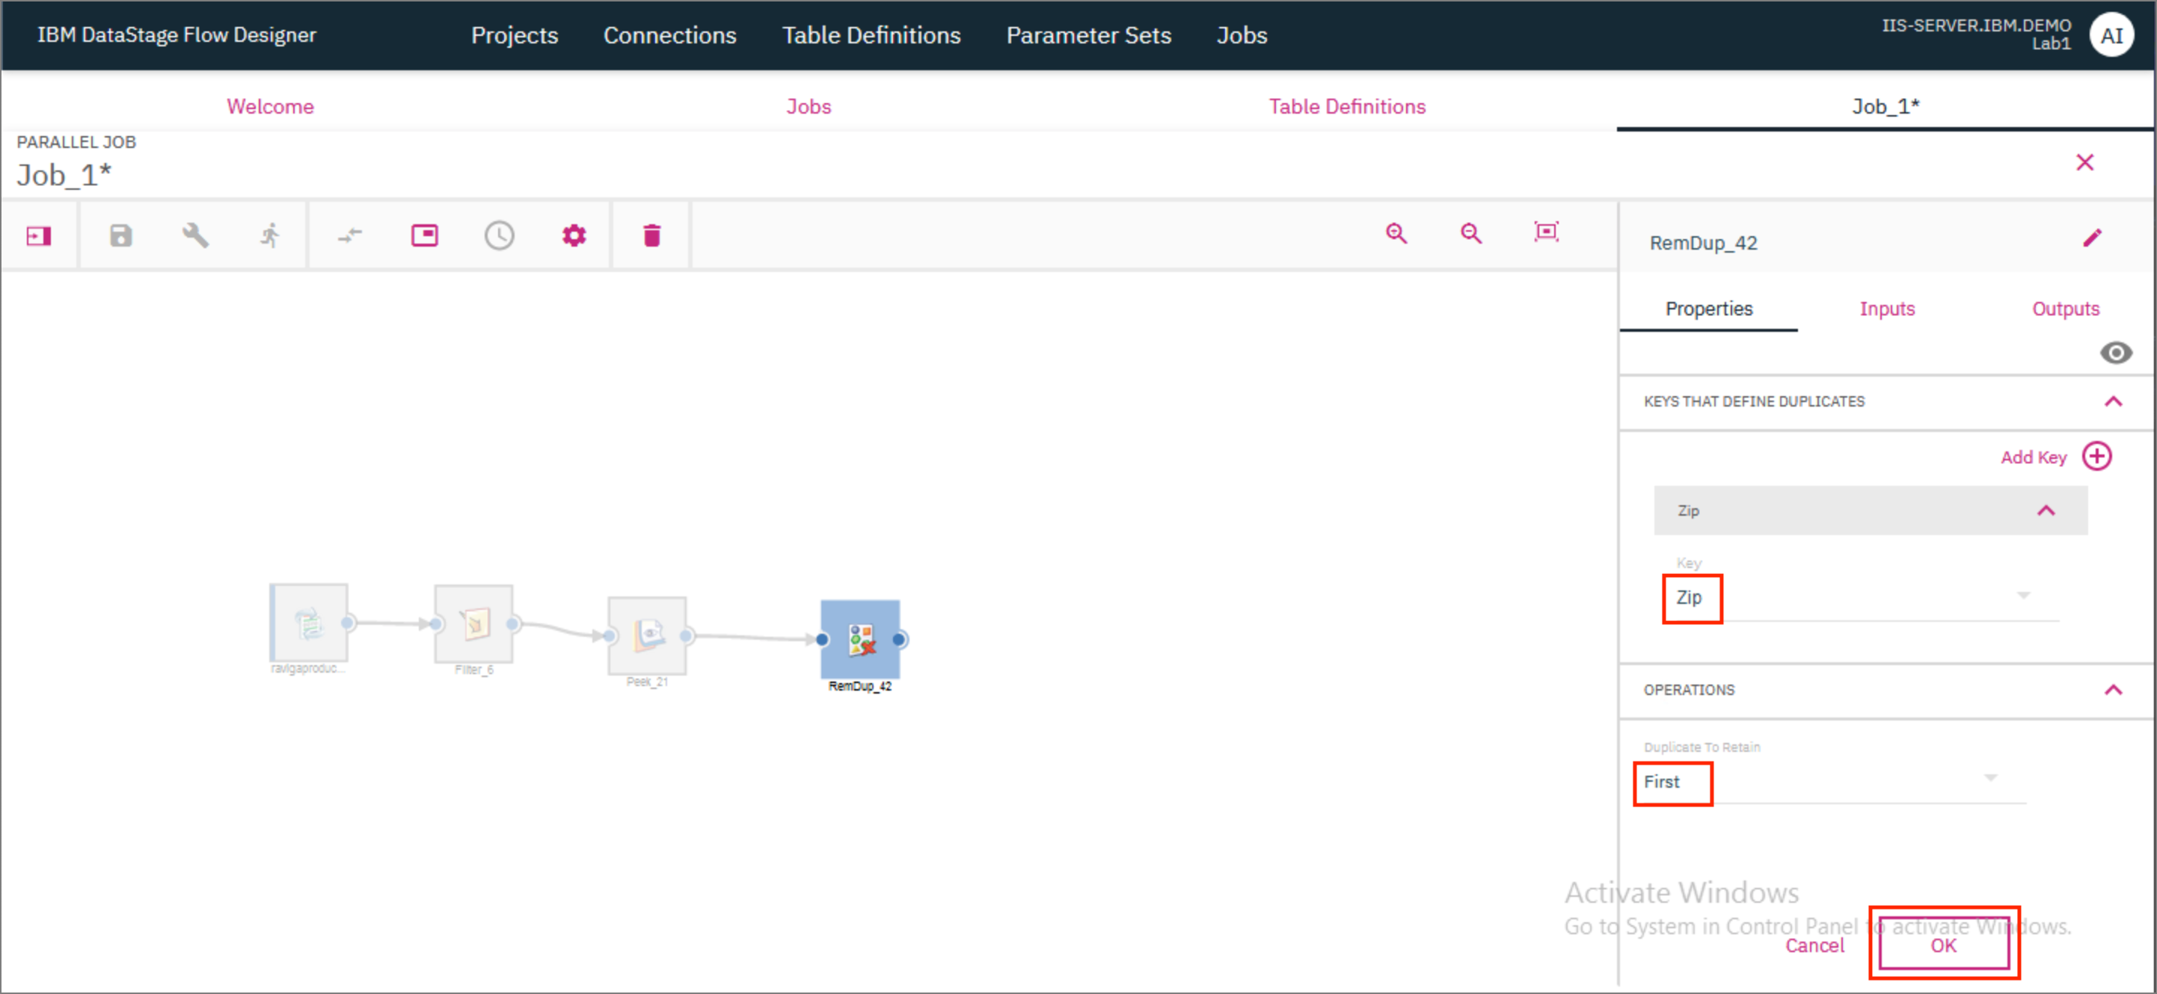Run the job with running man icon
The width and height of the screenshot is (2157, 994).
(x=269, y=235)
